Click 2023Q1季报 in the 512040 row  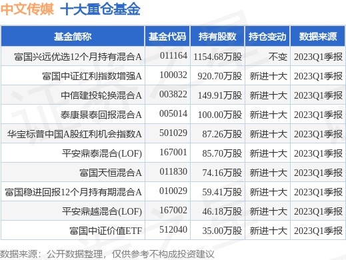[x=318, y=231]
